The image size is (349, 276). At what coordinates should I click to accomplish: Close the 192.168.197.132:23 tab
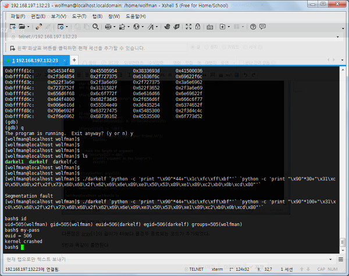tap(65, 60)
